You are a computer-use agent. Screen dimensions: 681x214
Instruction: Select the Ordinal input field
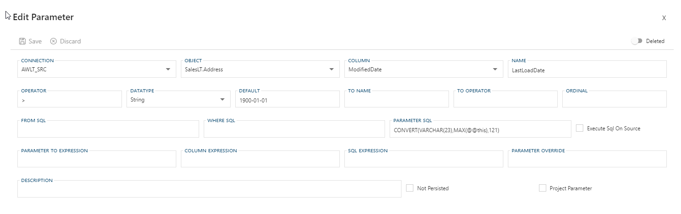point(614,100)
